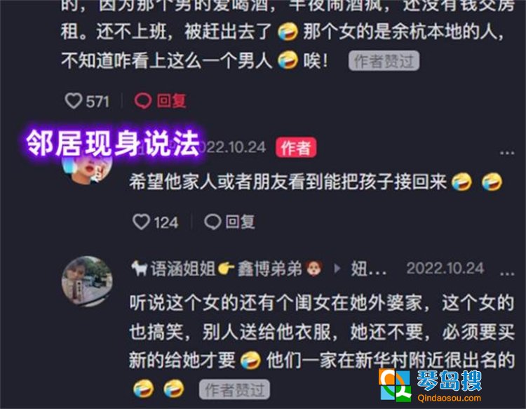The image size is (526, 409).
Task: Tap 作者赞过 tag on bottom comment
Action: (x=234, y=389)
